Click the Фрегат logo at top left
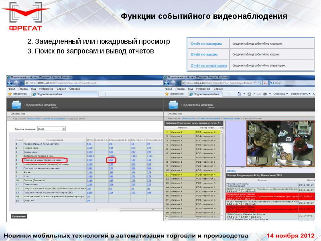This screenshot has width=321, height=241. click(x=25, y=17)
